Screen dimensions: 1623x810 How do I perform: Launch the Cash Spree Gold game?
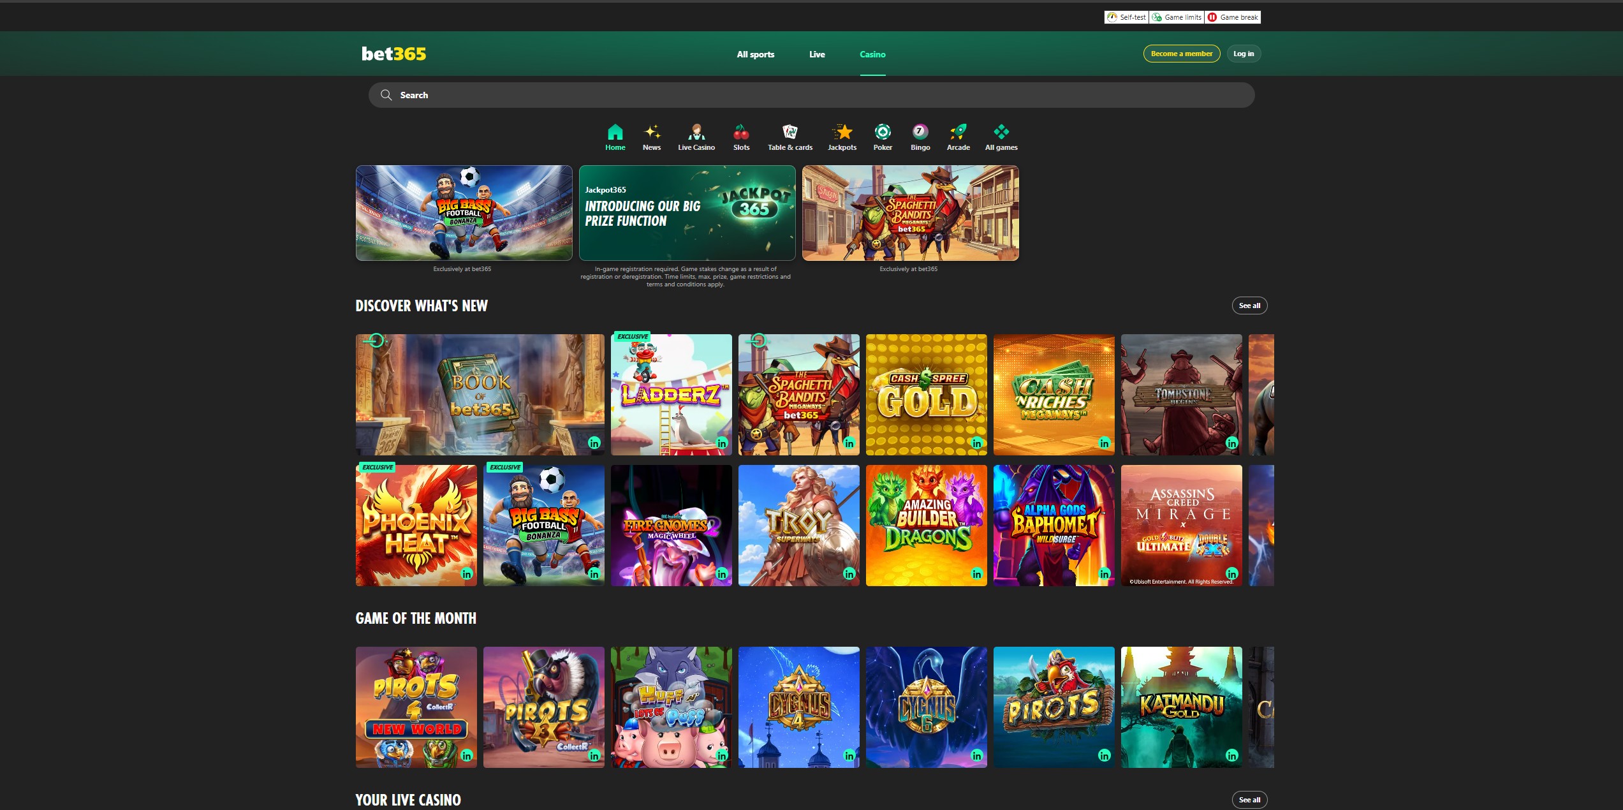[x=926, y=395]
